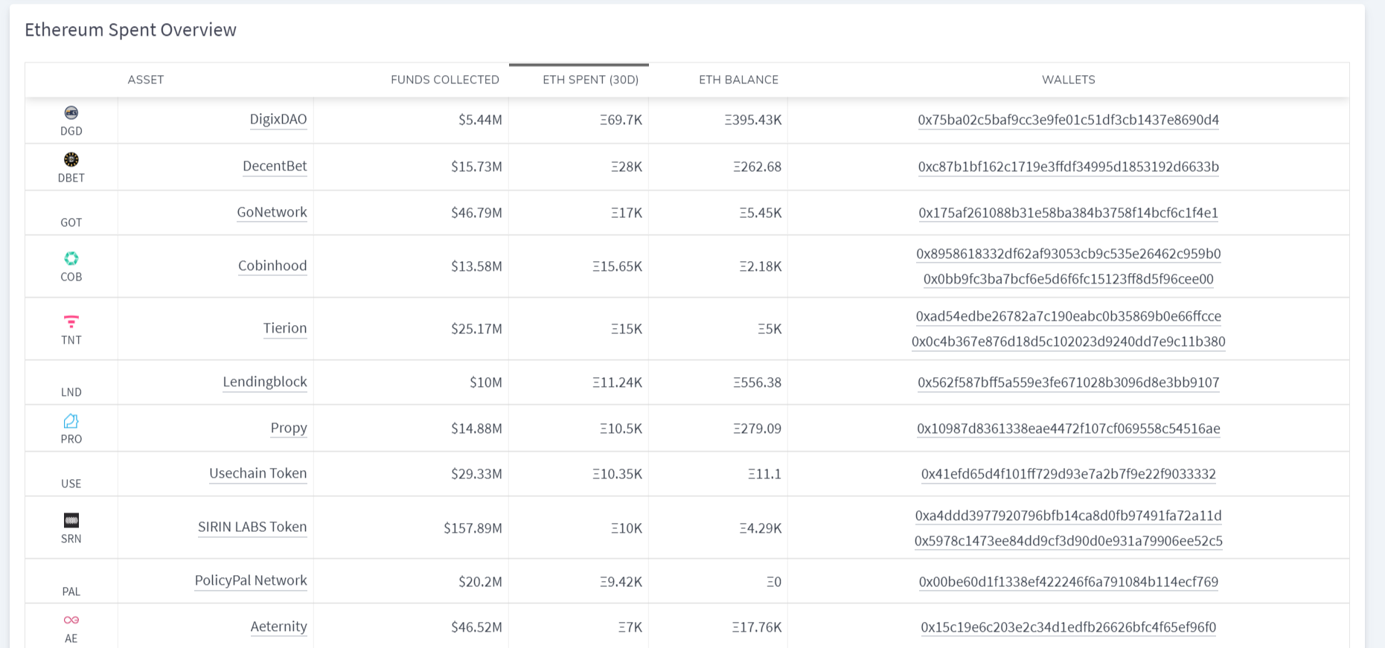Click the Aeternity AE infinity icon
Screen dimensions: 1385x648
[x=71, y=620]
